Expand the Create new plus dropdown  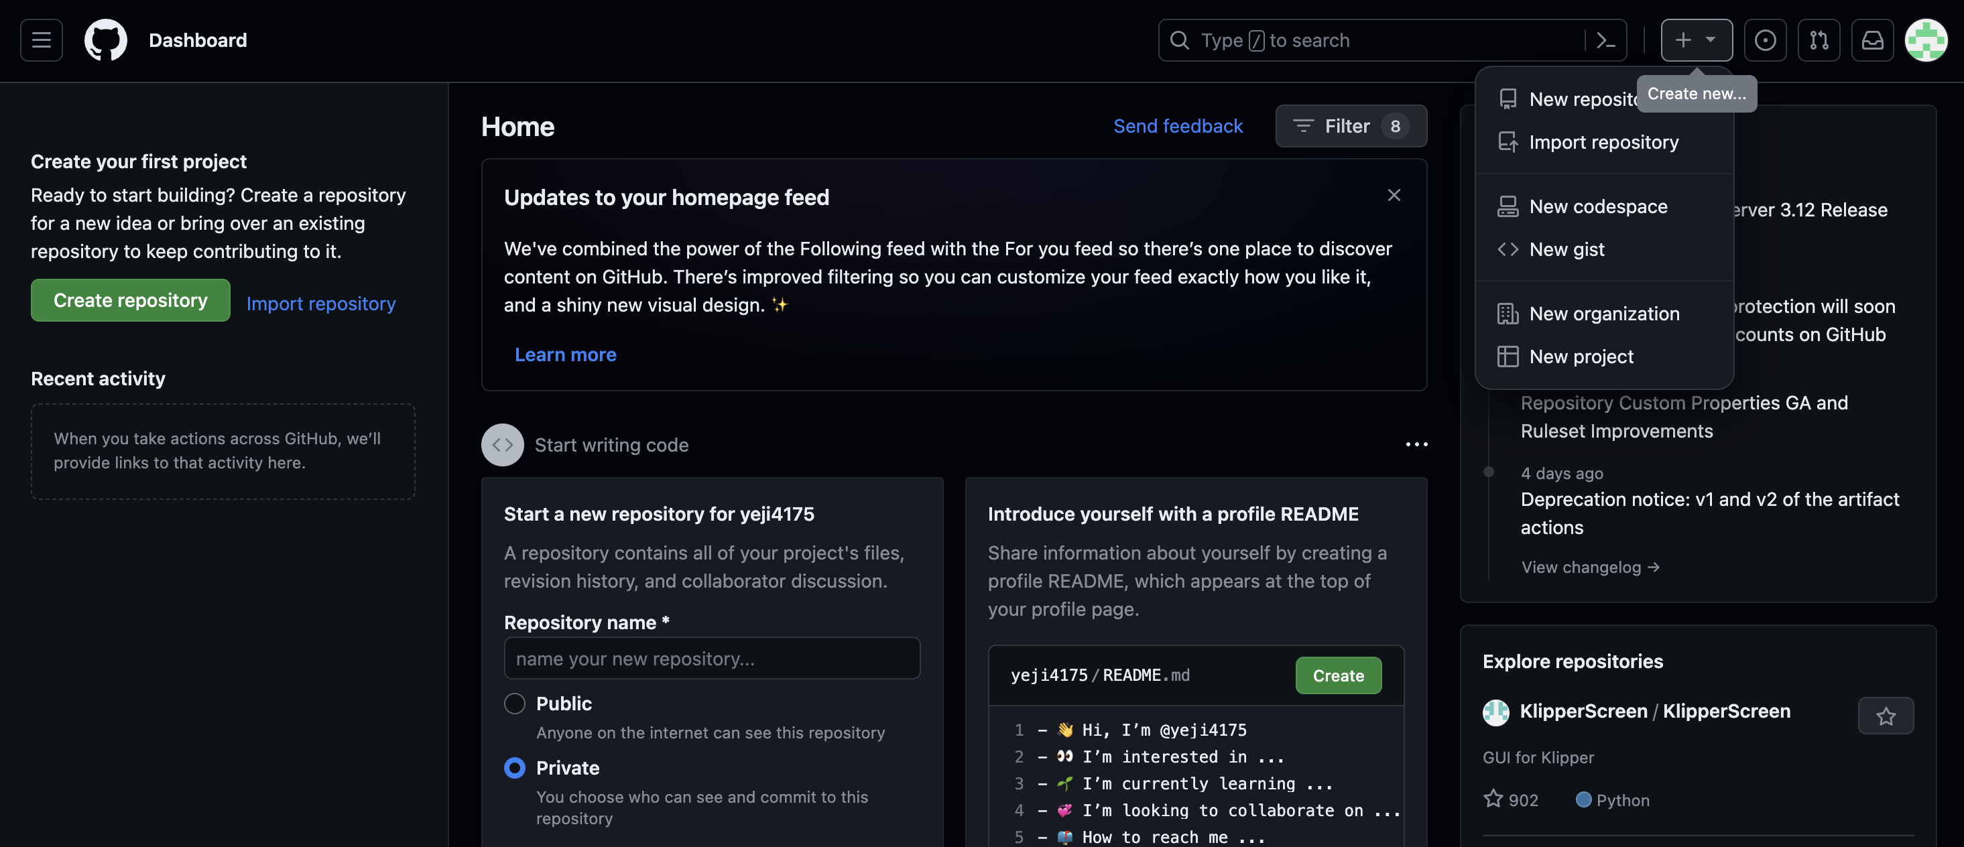point(1697,40)
